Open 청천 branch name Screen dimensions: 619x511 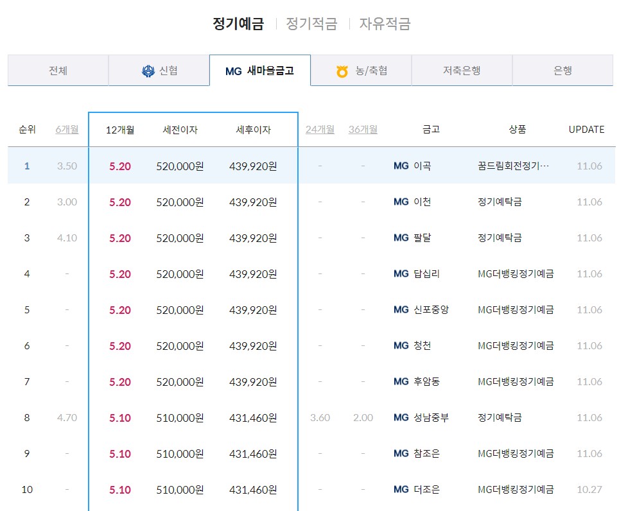point(422,345)
